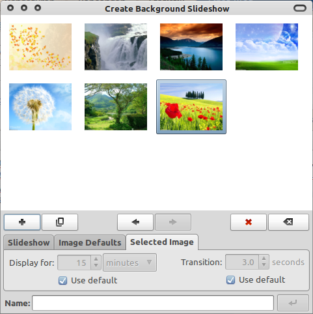This screenshot has width=313, height=314.
Task: Click the clear all backspace-style button
Action: tap(288, 222)
